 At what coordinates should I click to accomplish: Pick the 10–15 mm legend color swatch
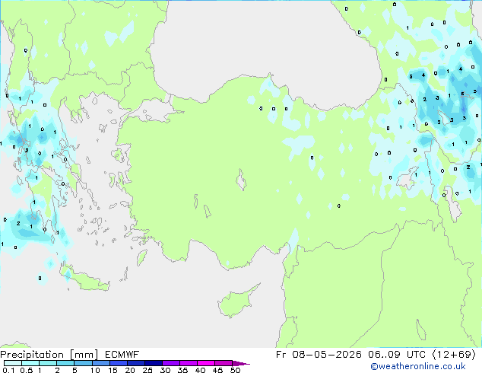100,363
